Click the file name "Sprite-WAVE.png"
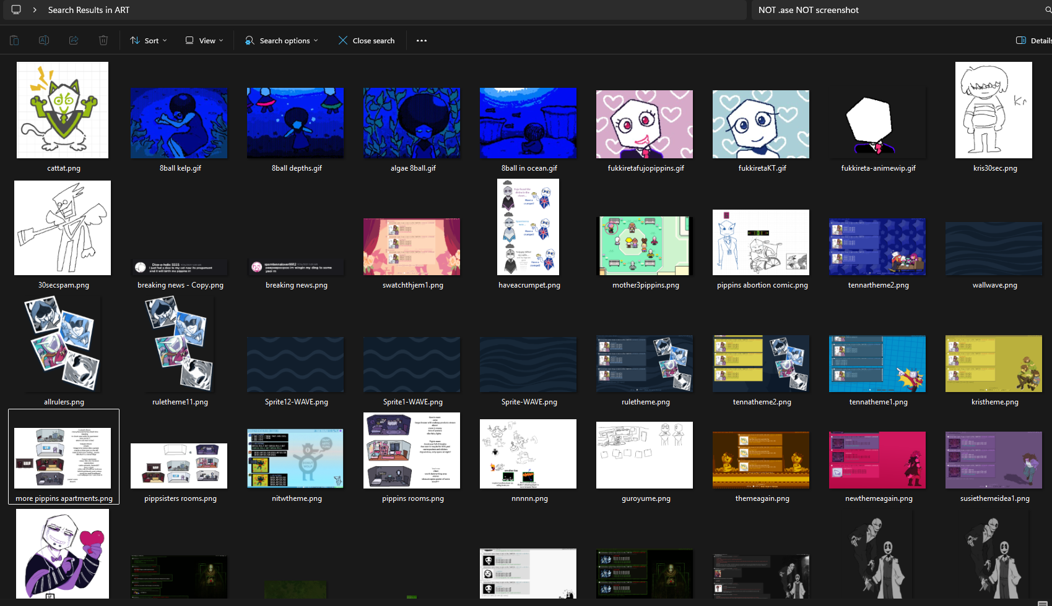The height and width of the screenshot is (606, 1052). tap(529, 402)
